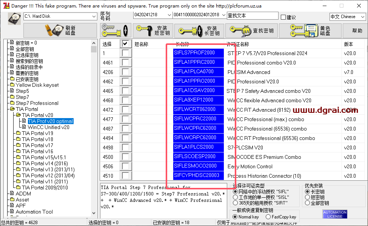This screenshot has width=368, height=226.
Task: Select ADDM tree item
Action: [x=23, y=194]
